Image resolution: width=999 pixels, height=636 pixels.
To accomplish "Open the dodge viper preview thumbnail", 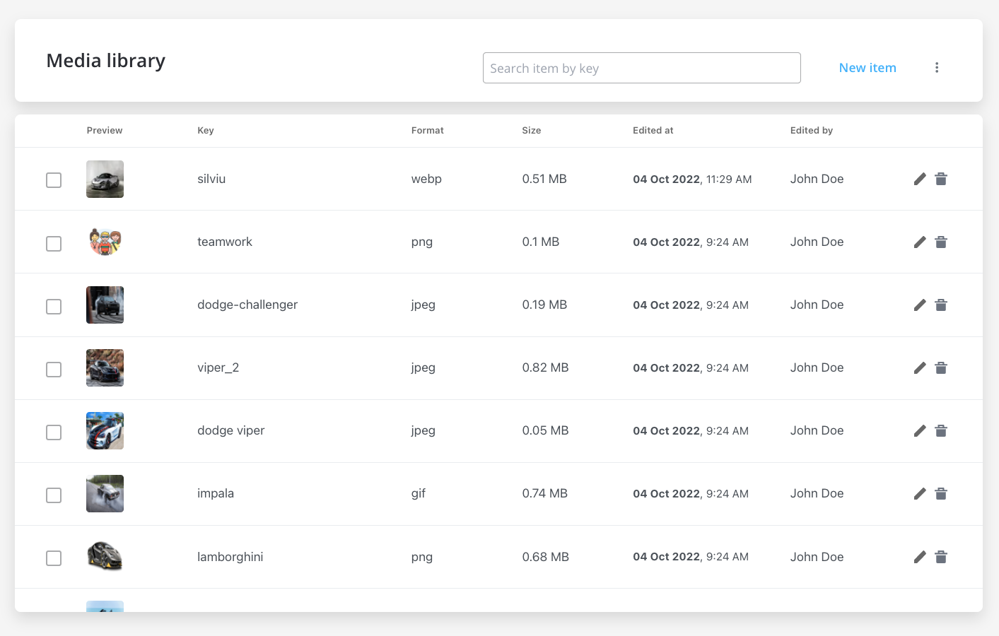I will pyautogui.click(x=105, y=430).
